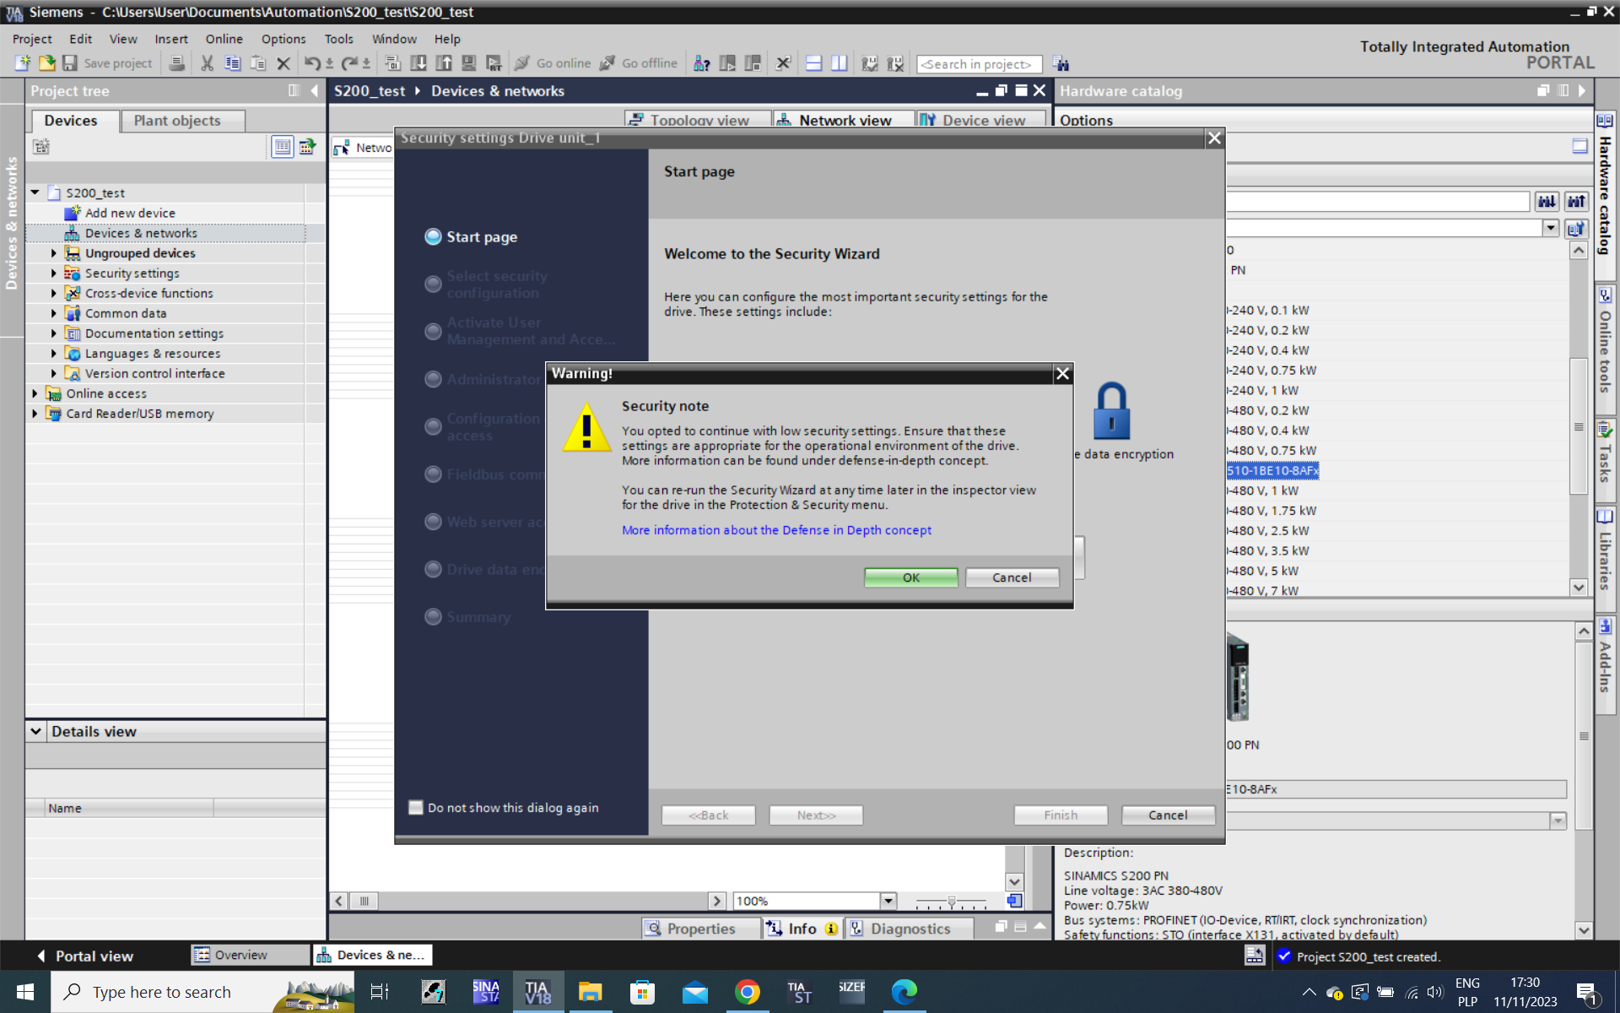The image size is (1620, 1013).
Task: Expand the Security settings tree node
Action: tap(54, 274)
